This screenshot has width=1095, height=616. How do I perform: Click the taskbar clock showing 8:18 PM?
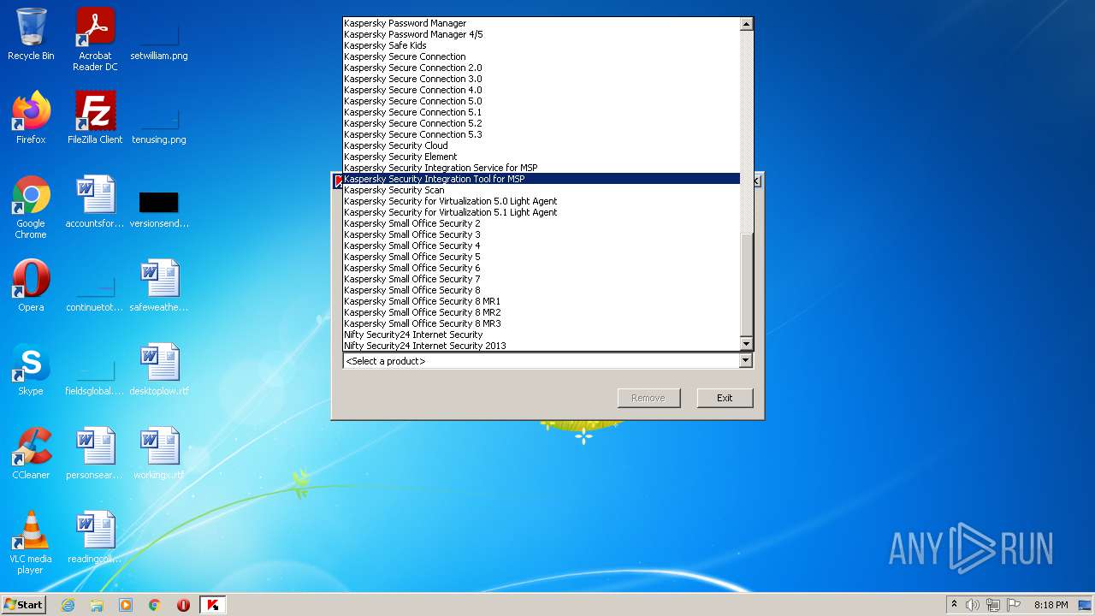[1051, 605]
